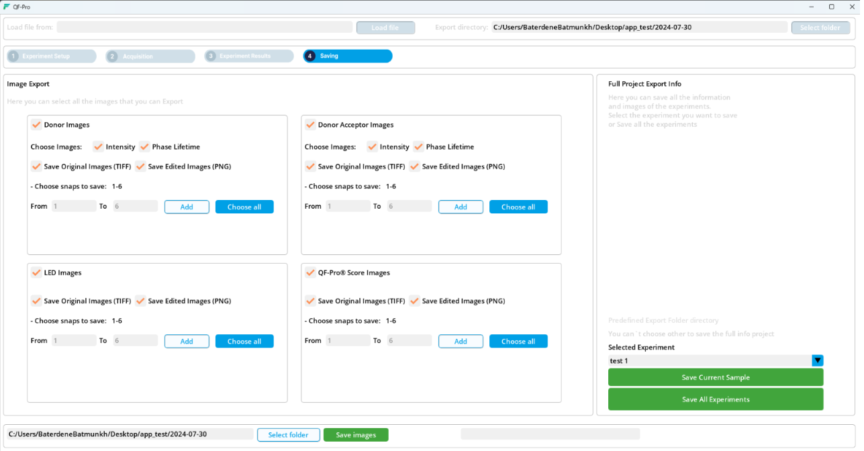Screen dimensions: 864x451
Task: Click Save All Experiments button
Action: tap(715, 399)
